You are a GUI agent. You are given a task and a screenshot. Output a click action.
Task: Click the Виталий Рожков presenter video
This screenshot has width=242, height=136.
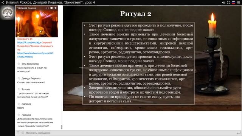37,22
